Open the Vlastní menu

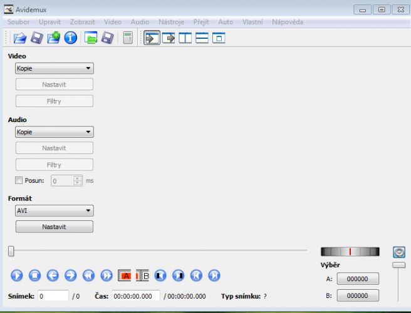[252, 22]
